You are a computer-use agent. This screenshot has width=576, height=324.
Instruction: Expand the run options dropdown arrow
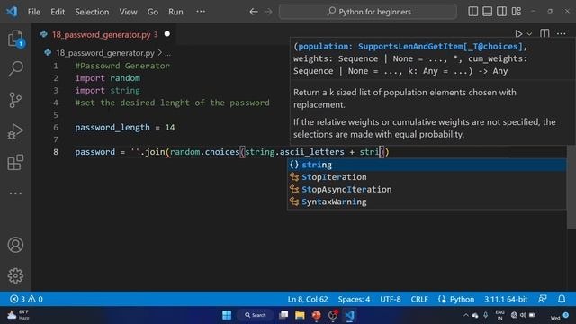point(529,34)
